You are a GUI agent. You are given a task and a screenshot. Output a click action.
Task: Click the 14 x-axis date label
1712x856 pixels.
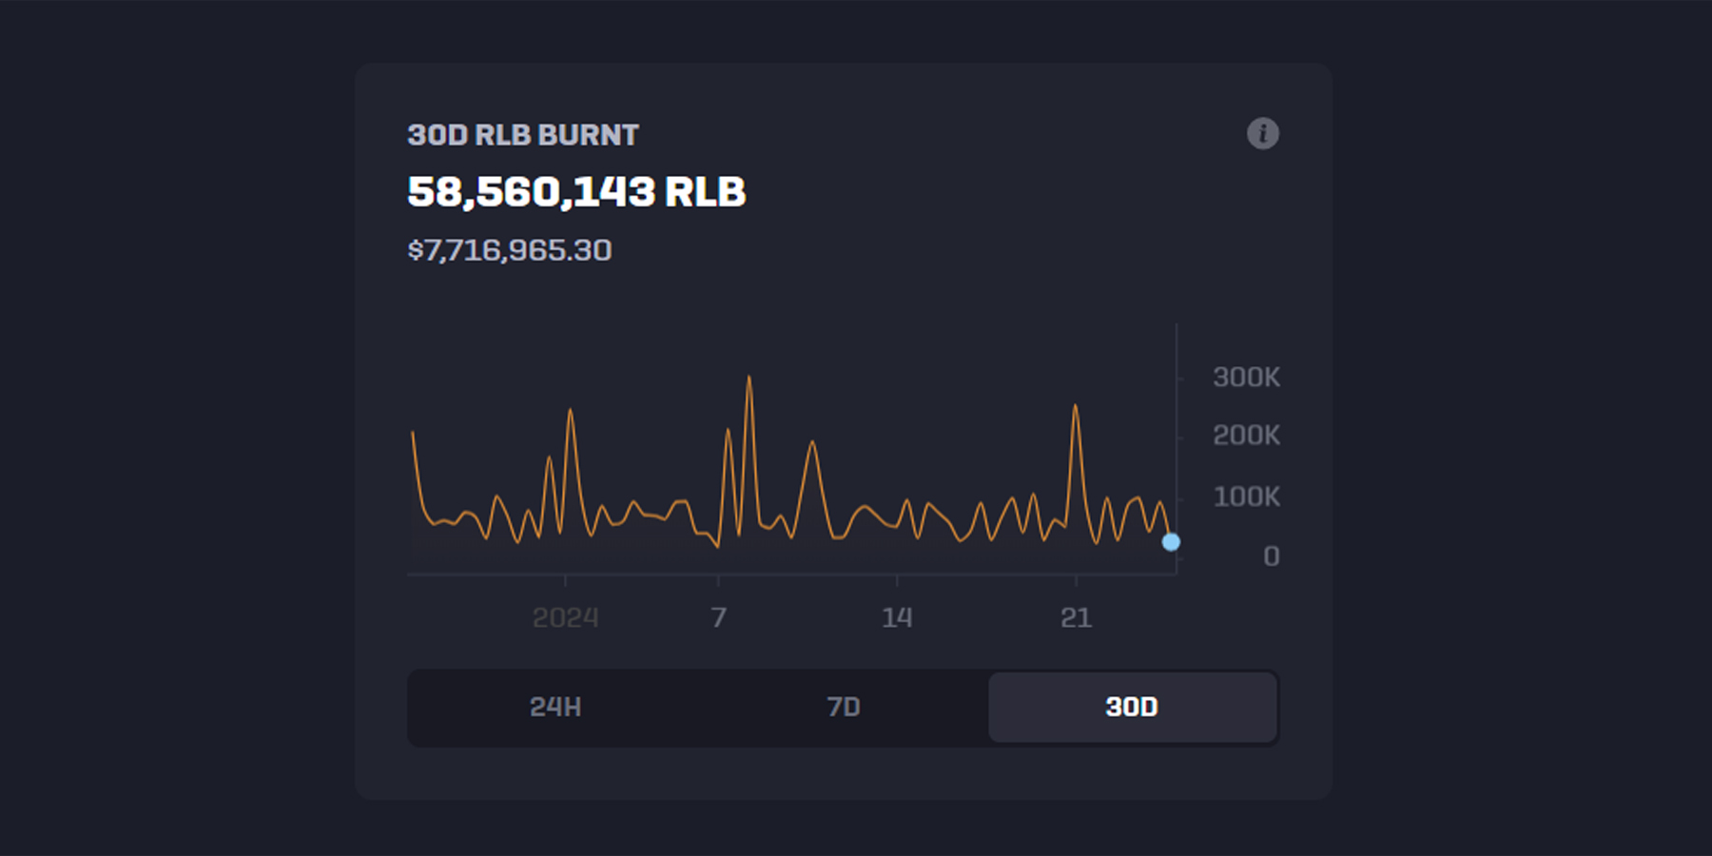[897, 618]
